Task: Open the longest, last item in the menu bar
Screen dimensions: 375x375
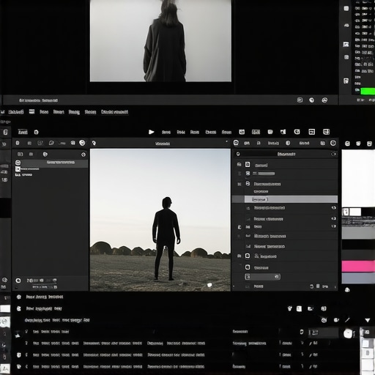Action: (x=114, y=112)
